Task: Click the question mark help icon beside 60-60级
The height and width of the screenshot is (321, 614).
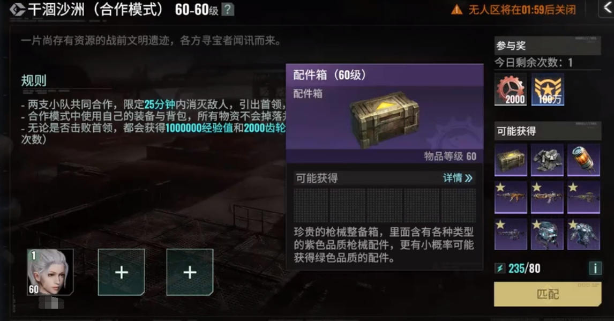Action: 228,10
